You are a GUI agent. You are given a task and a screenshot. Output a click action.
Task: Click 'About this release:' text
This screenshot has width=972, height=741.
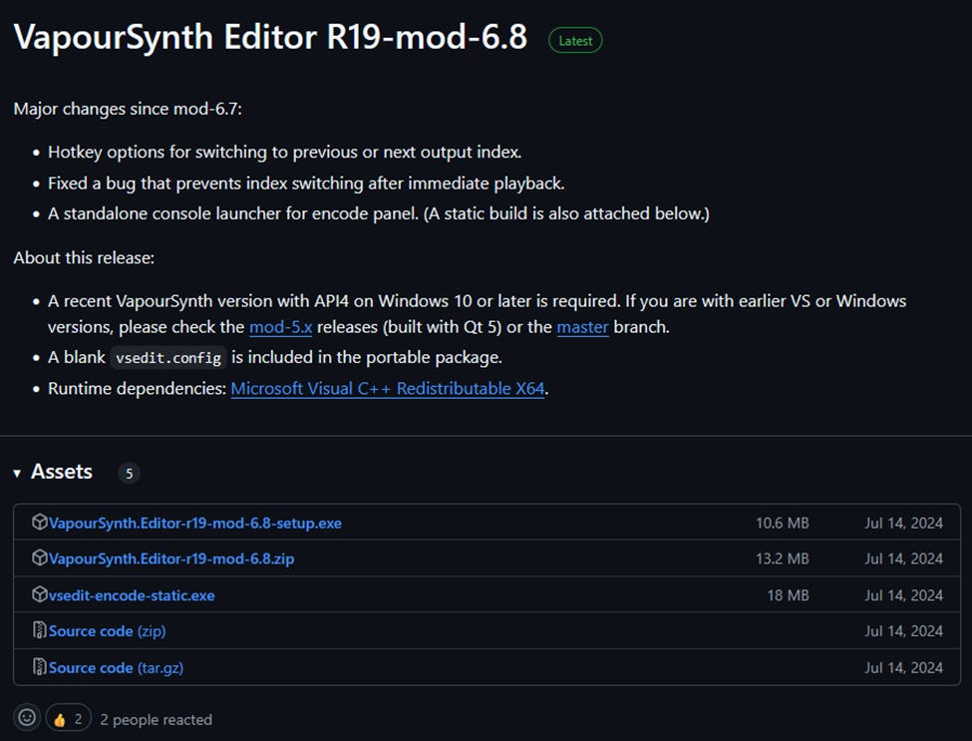(x=84, y=258)
